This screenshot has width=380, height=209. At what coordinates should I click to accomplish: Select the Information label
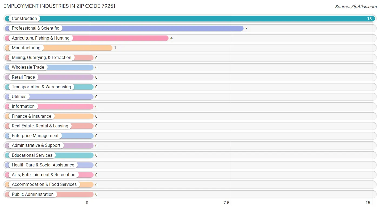point(23,106)
